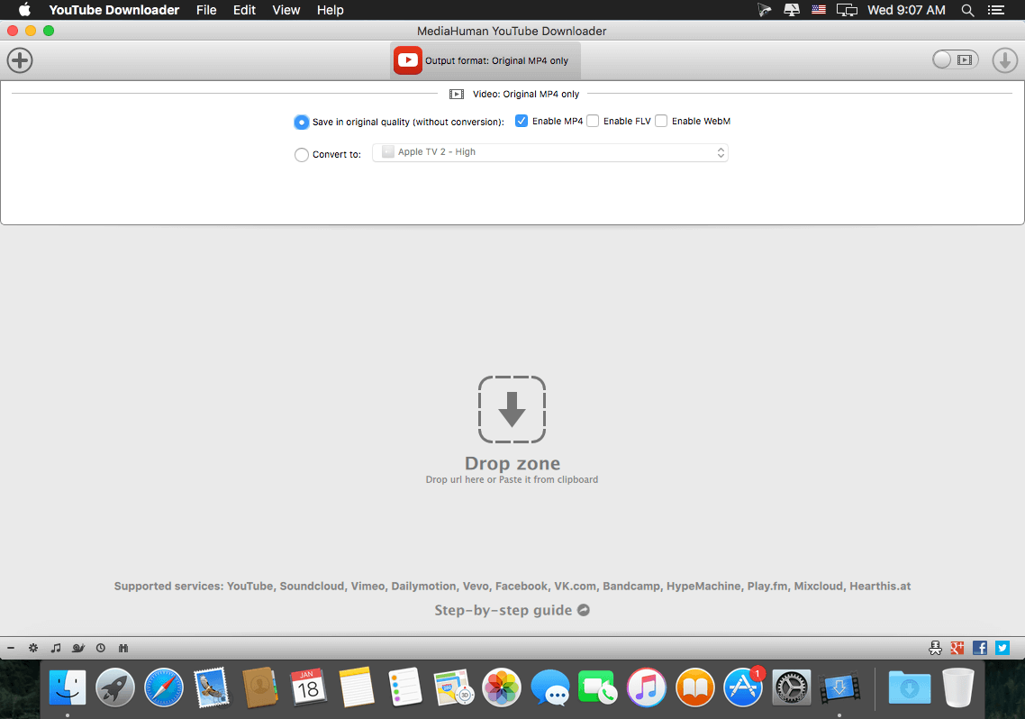This screenshot has width=1025, height=719.
Task: Uncheck the Enable MP4 checkbox
Action: [x=522, y=121]
